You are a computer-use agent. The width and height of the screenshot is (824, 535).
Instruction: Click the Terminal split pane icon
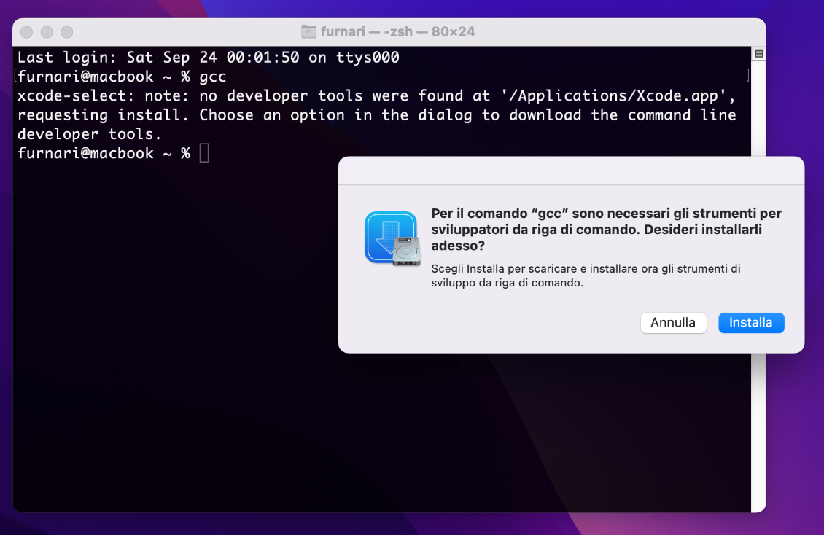pyautogui.click(x=759, y=53)
